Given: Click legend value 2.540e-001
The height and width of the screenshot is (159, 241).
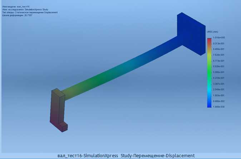Looking at the screenshot, I should tap(218, 89).
